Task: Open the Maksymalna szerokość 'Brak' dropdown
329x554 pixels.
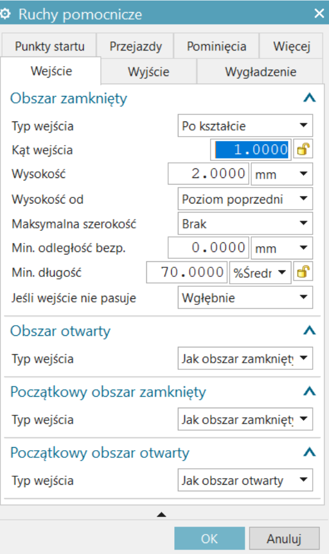Action: pyautogui.click(x=245, y=224)
